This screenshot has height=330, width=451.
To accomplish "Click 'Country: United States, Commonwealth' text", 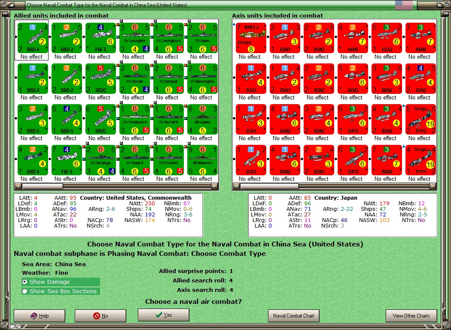I will 135,198.
